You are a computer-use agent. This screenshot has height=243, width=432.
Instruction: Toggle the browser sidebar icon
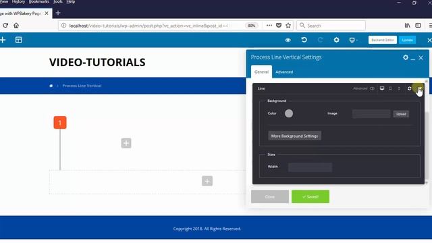click(x=418, y=26)
